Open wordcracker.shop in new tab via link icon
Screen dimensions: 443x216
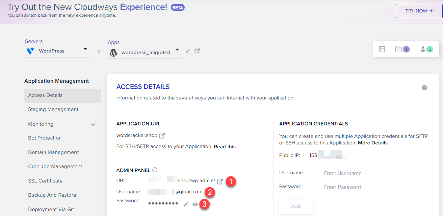(162, 135)
